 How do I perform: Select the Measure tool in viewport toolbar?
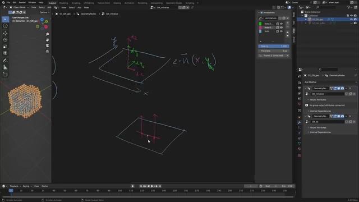[x=5, y=67]
